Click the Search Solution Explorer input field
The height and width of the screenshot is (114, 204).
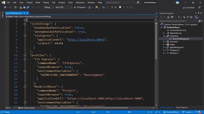point(178,21)
